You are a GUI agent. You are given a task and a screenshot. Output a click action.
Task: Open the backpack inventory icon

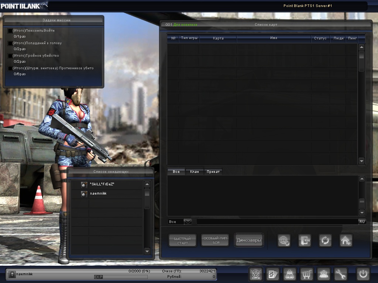(x=289, y=274)
